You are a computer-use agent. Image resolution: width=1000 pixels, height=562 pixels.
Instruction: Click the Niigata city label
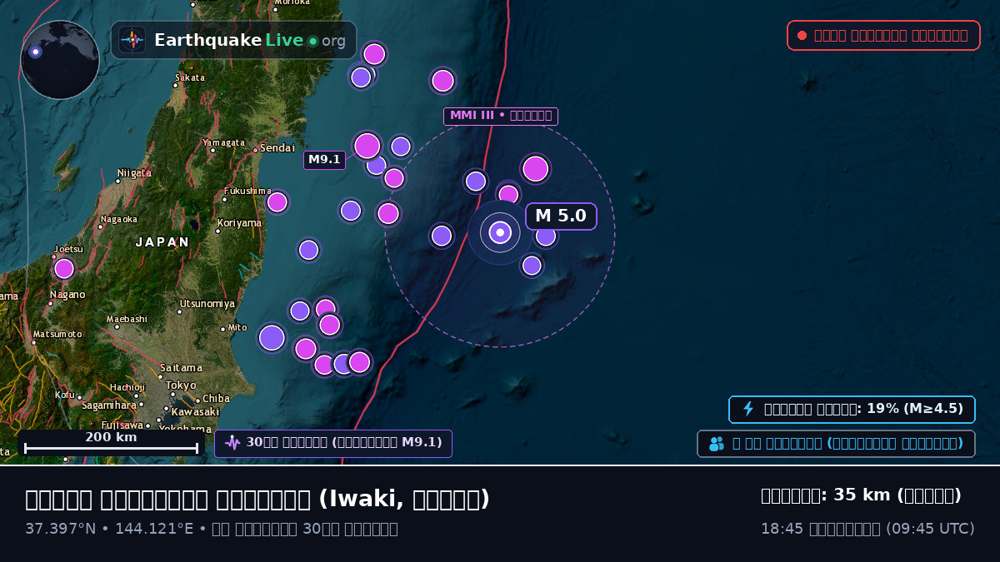[x=134, y=173]
